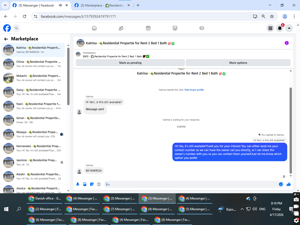The image size is (300, 225).
Task: Open the tab search dropdown
Action: [5, 5]
